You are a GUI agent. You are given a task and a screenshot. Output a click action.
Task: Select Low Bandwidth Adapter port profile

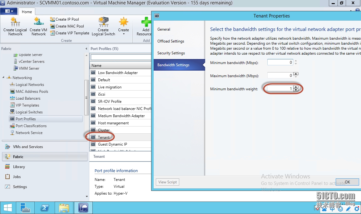(x=121, y=73)
